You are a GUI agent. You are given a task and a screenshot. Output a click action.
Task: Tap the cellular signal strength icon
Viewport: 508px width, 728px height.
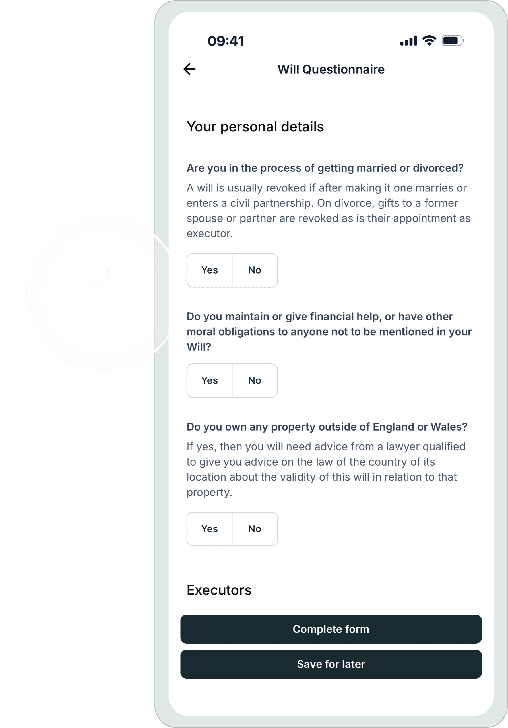pos(408,41)
